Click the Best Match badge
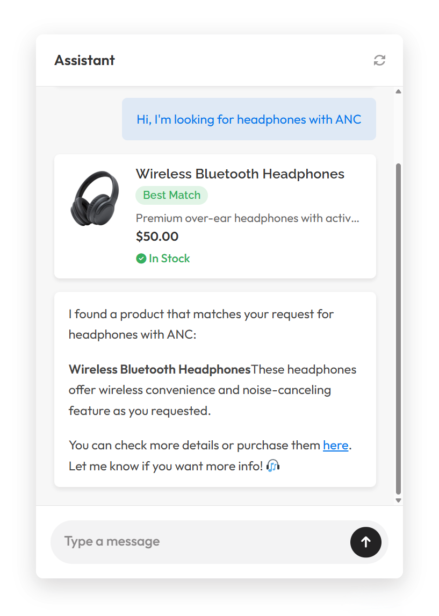The height and width of the screenshot is (616, 439). click(x=171, y=196)
